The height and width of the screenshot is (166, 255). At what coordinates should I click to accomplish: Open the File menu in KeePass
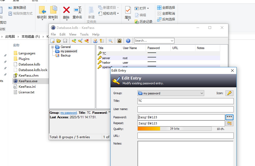pyautogui.click(x=53, y=34)
